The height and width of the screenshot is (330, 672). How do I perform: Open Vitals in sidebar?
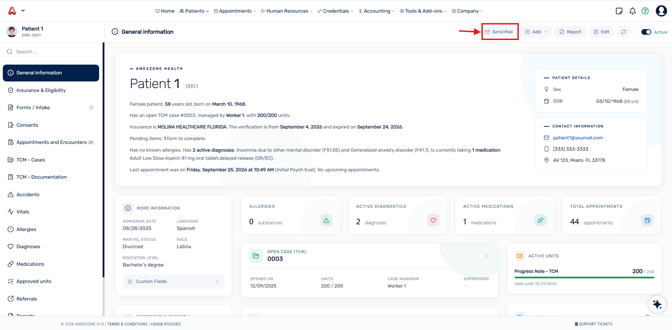pos(51,212)
